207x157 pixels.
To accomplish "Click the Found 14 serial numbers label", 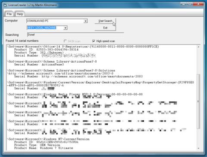I will point(22,41).
